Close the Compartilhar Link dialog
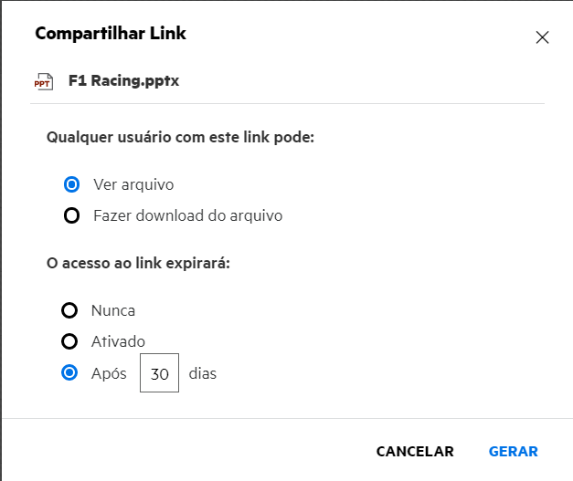This screenshot has width=573, height=481. (542, 37)
